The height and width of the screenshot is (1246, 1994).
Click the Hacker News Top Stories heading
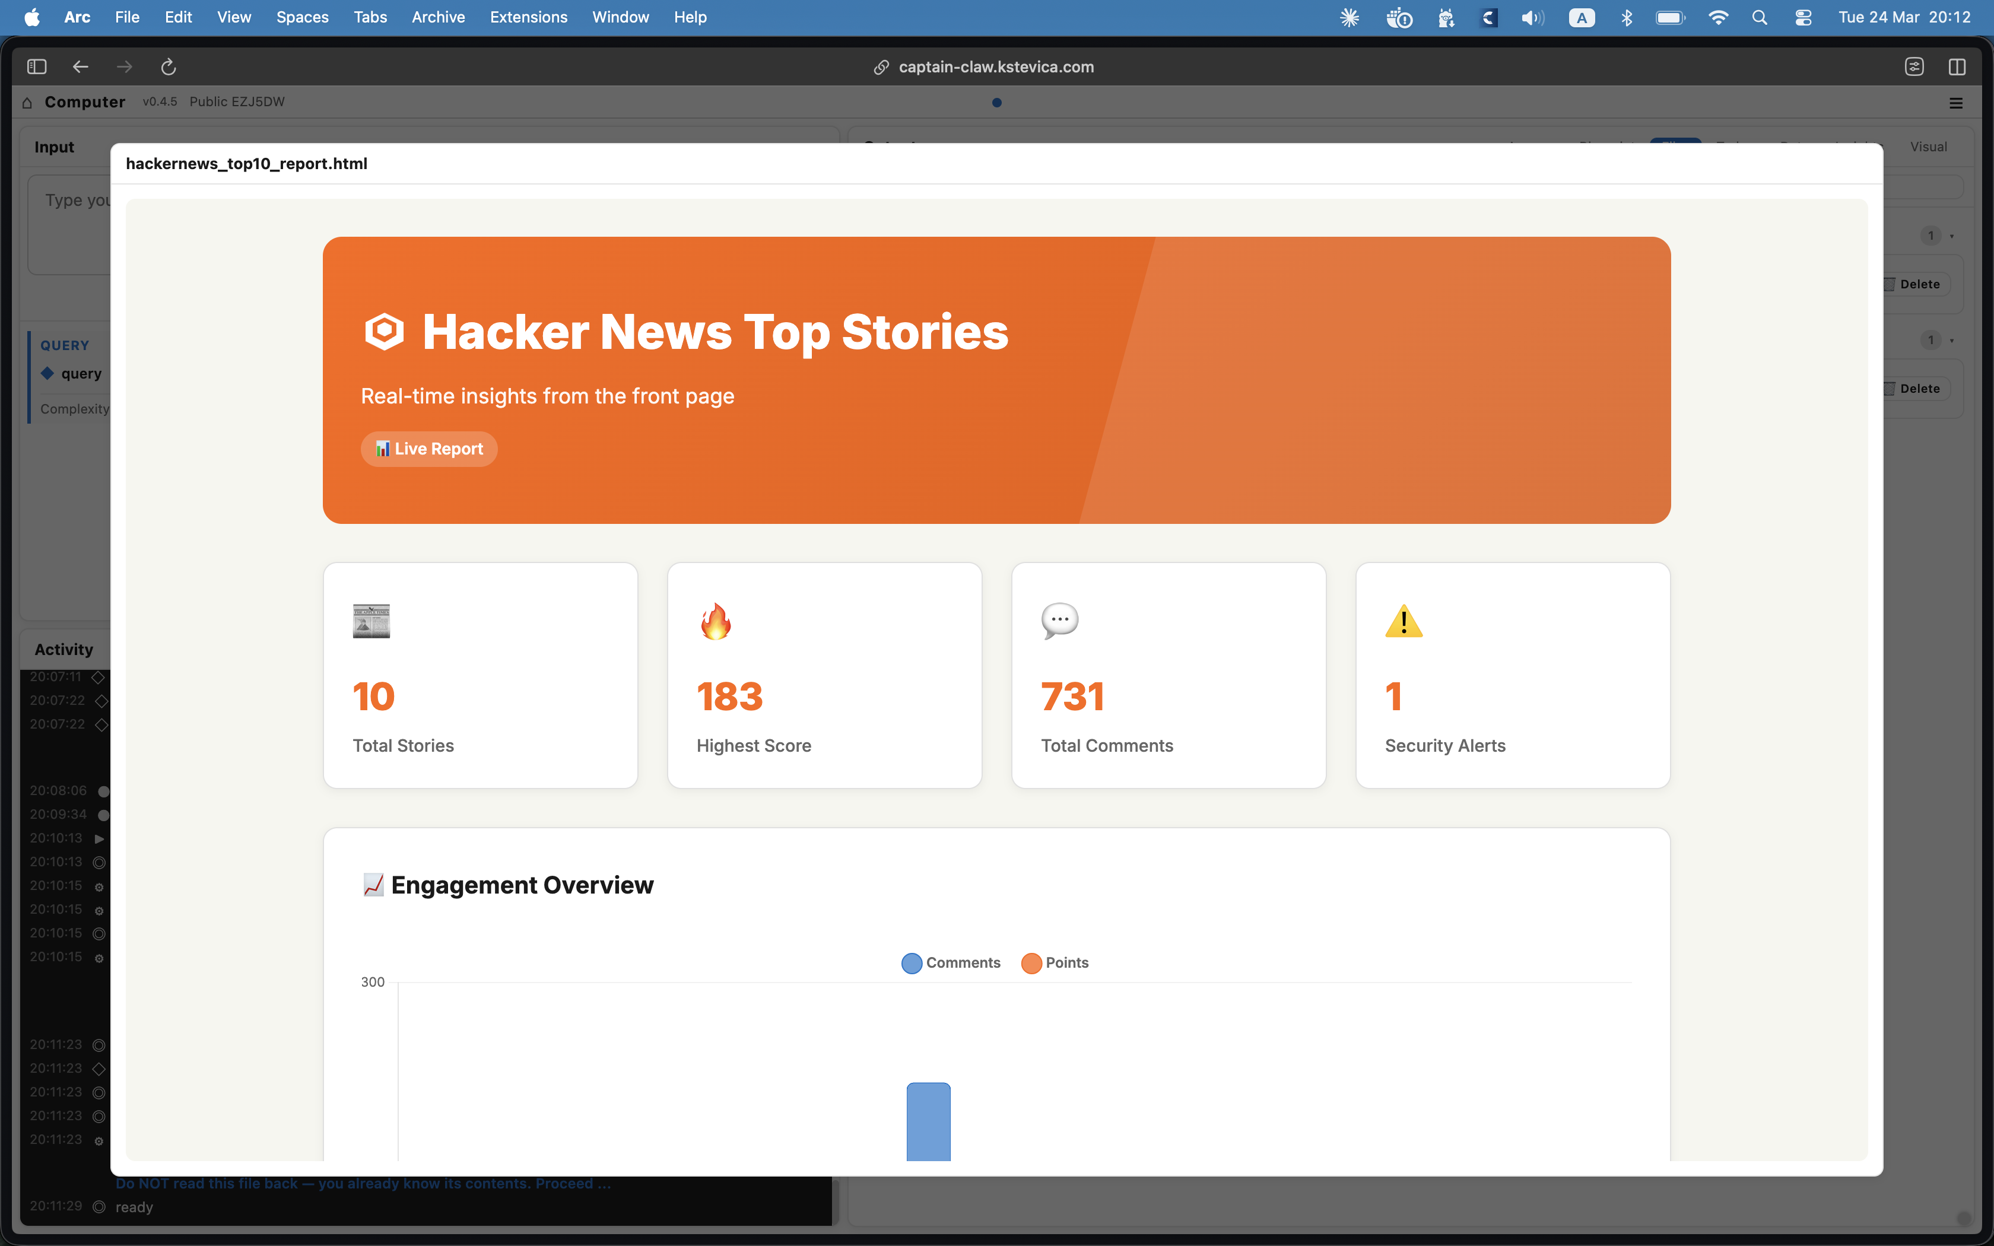pyautogui.click(x=715, y=331)
